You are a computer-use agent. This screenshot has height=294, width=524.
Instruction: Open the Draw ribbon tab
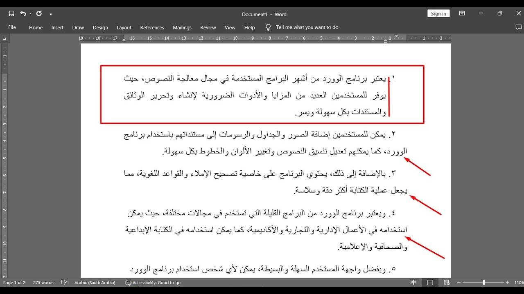click(78, 27)
